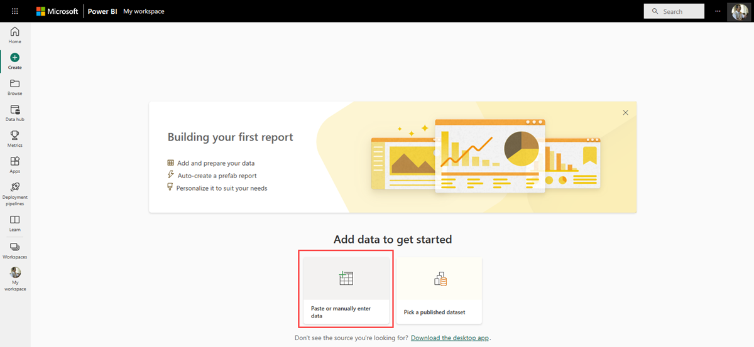Click Download the desktop app link

pyautogui.click(x=450, y=338)
